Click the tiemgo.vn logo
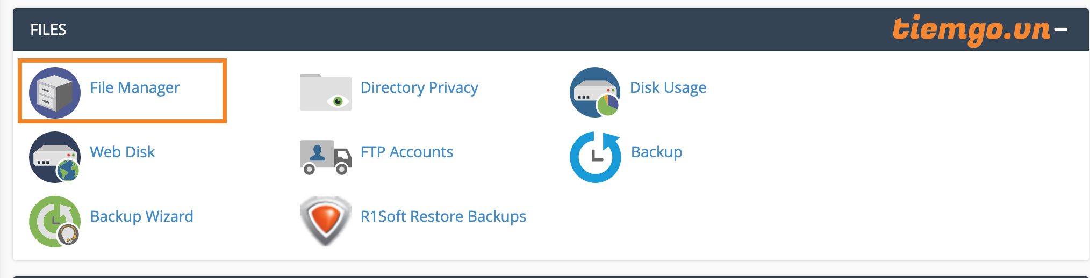Viewport: 1090px width, 278px height. coord(971,30)
